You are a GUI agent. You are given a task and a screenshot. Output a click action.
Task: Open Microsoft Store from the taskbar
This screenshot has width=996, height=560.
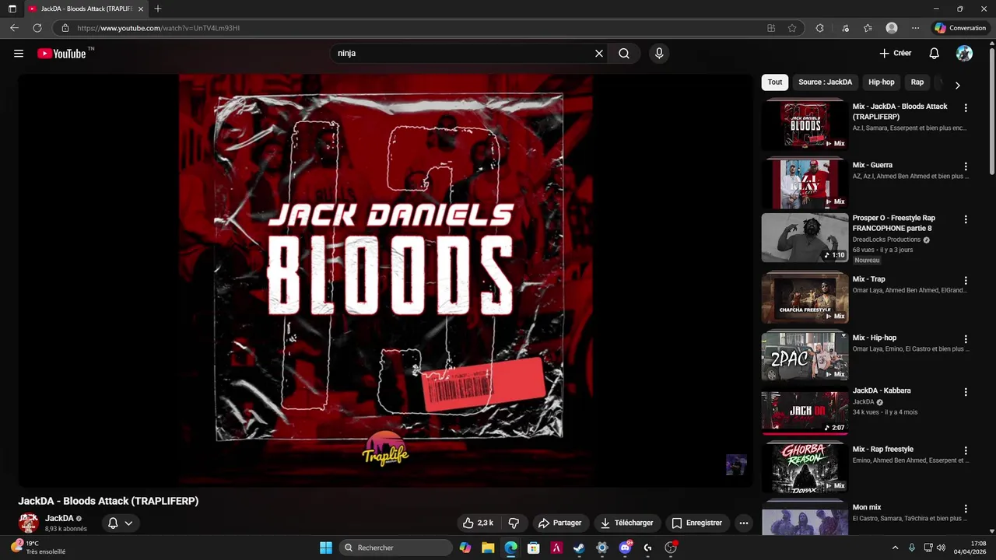click(x=534, y=548)
